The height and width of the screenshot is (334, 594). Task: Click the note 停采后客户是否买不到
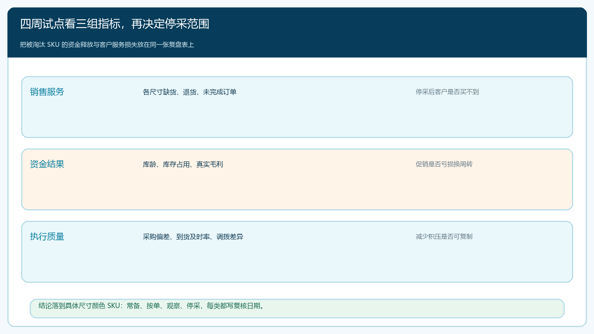(447, 92)
